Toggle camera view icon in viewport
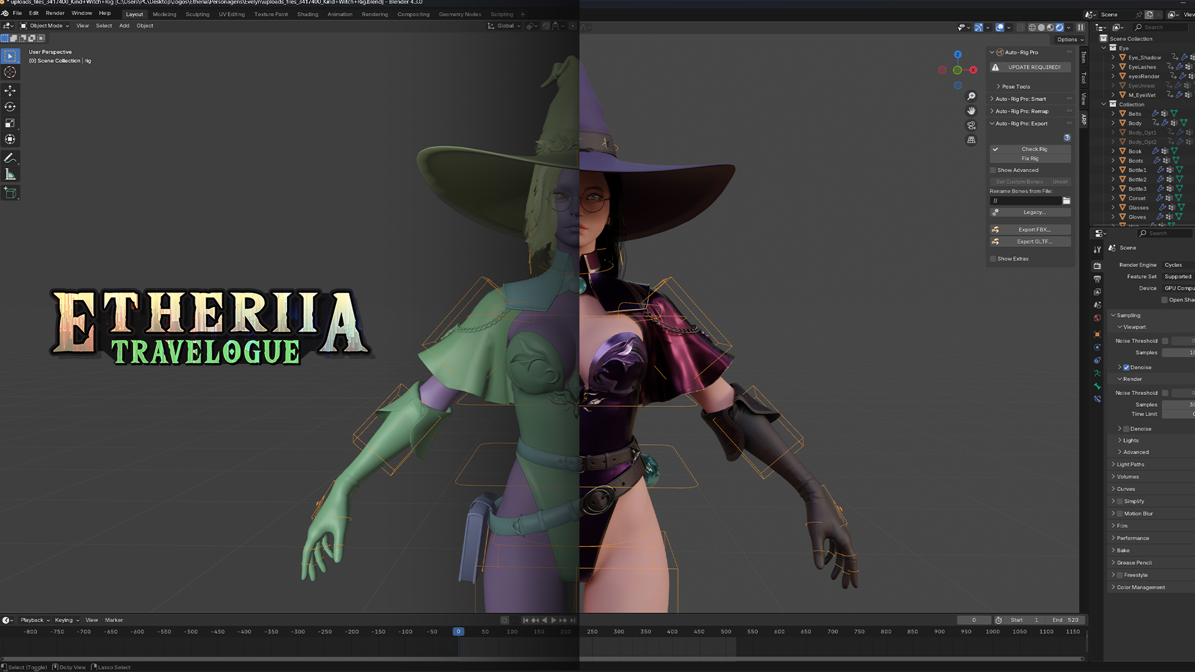 tap(971, 125)
